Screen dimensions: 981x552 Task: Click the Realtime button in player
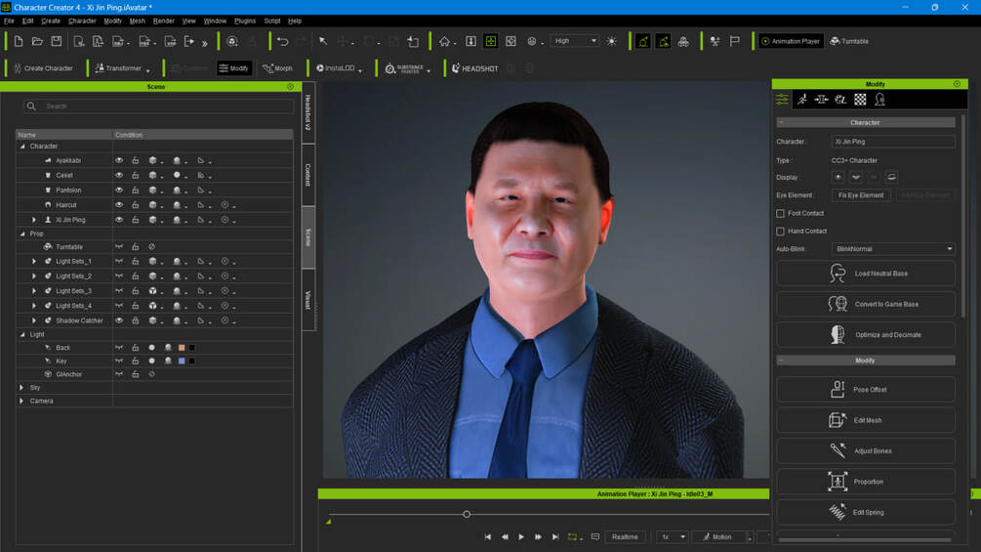pyautogui.click(x=625, y=537)
